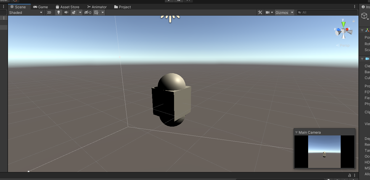370x180 pixels.
Task: Open the Project tab
Action: click(x=123, y=7)
